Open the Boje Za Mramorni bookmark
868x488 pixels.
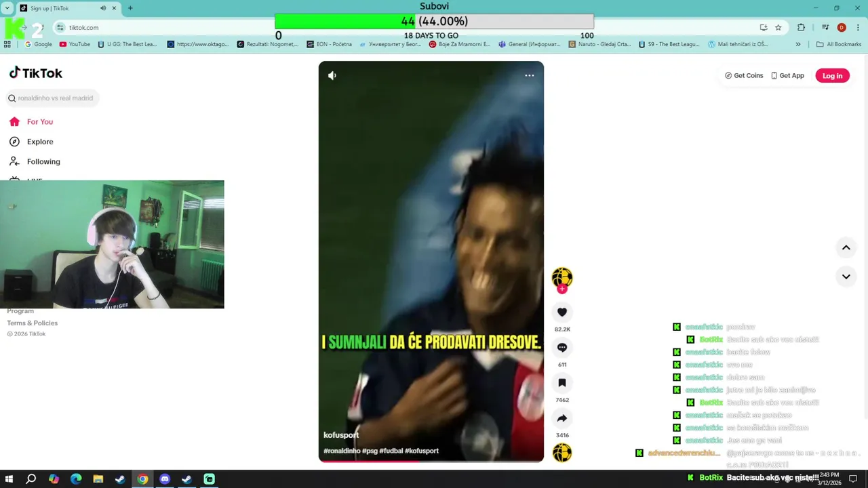459,45
